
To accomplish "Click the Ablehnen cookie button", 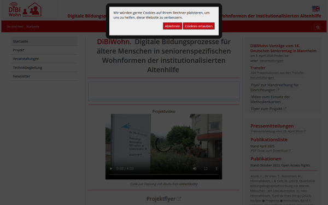I will (172, 26).
